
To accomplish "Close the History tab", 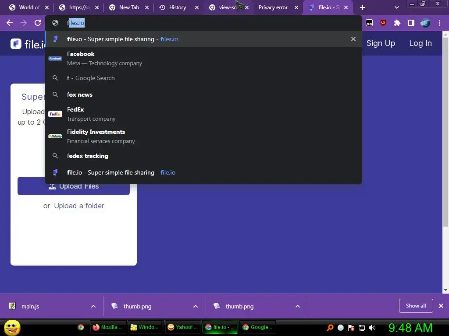I will tap(197, 7).
